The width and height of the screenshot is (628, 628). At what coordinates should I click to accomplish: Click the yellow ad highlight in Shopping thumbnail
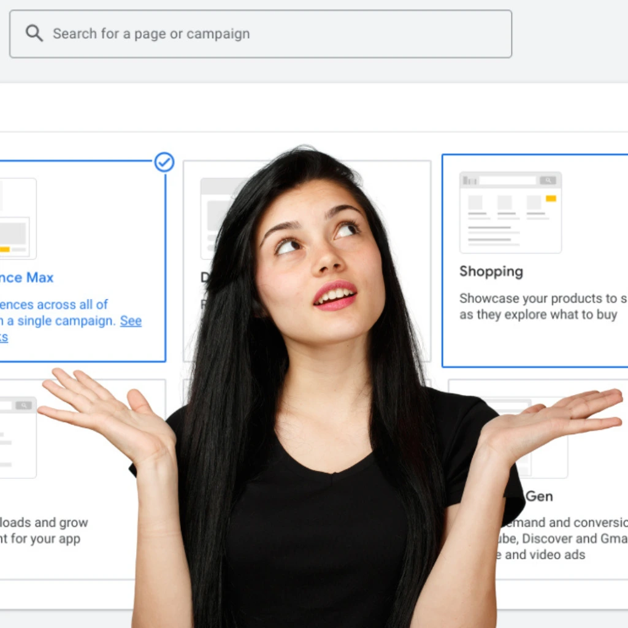(x=551, y=199)
